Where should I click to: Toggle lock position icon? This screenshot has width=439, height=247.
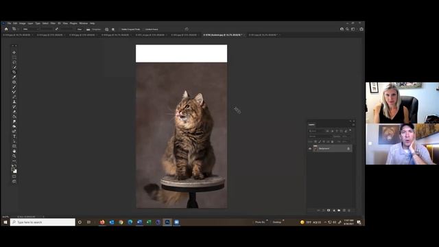tap(324, 141)
